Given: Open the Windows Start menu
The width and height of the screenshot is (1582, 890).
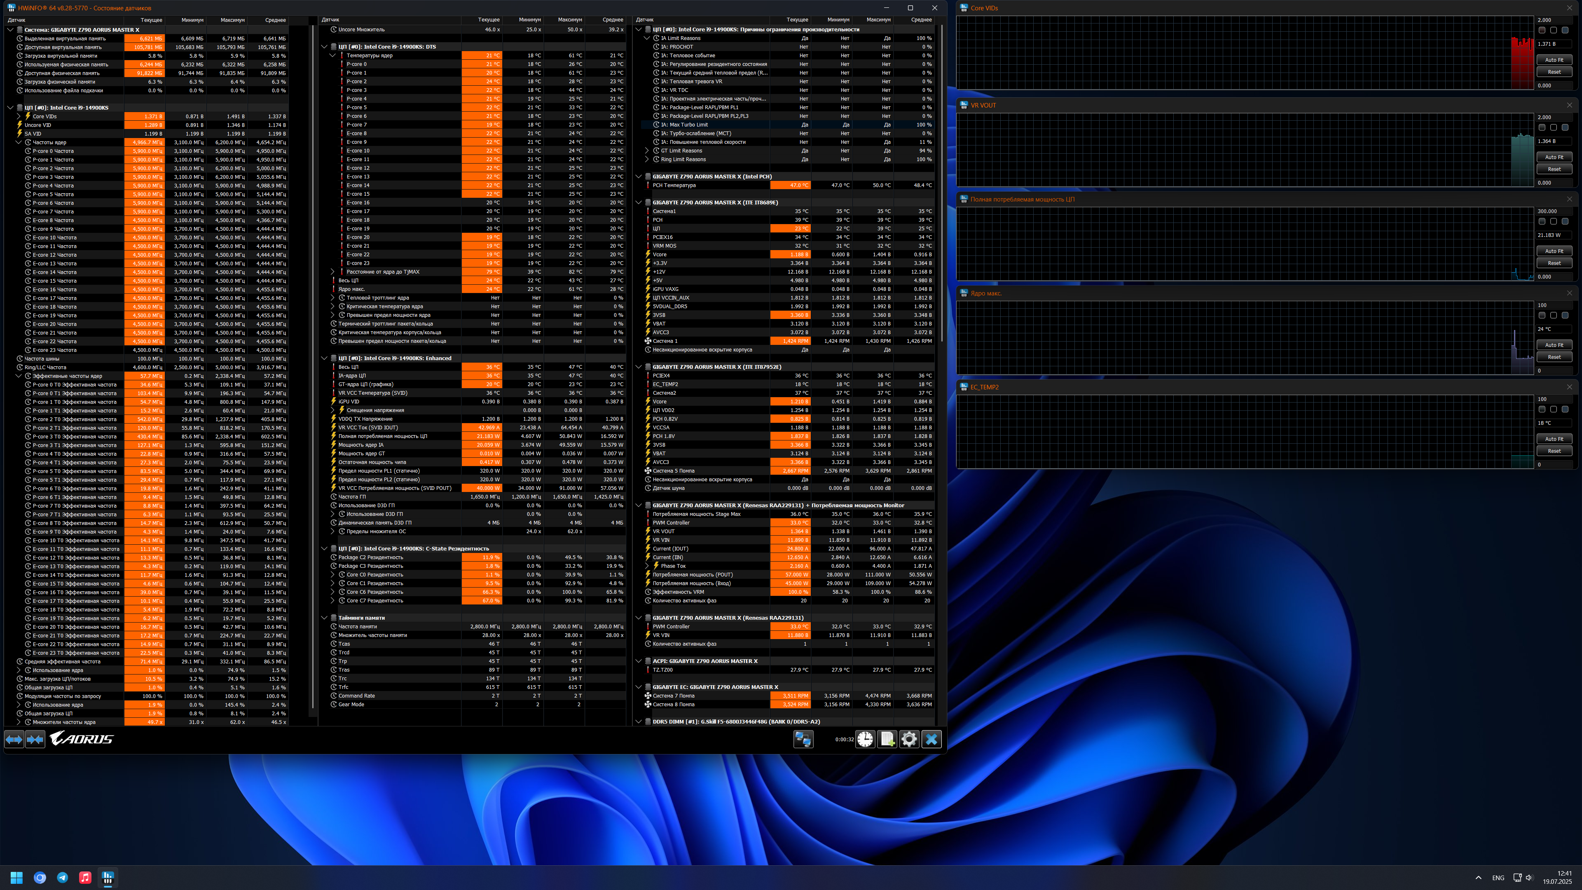Looking at the screenshot, I should click(x=16, y=877).
